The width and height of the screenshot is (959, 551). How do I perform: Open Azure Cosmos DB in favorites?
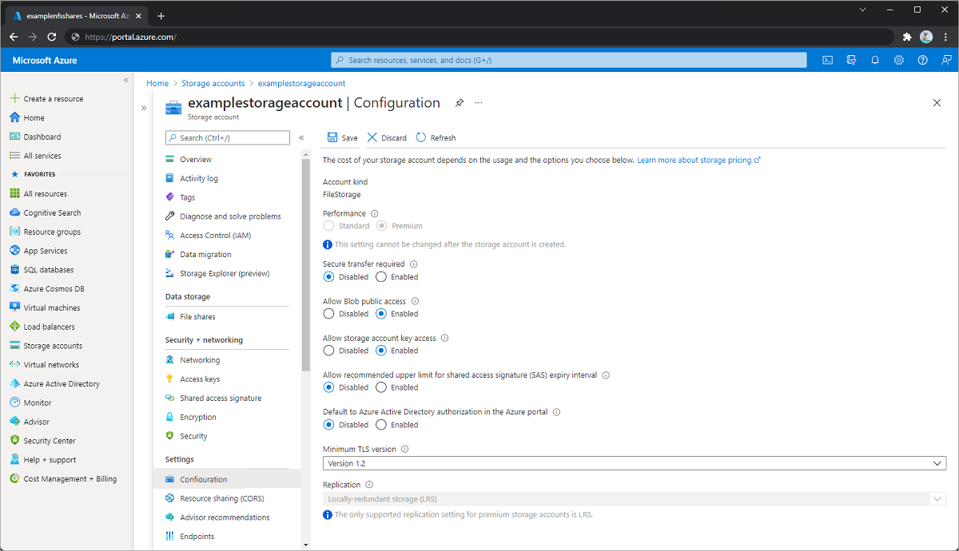54,289
